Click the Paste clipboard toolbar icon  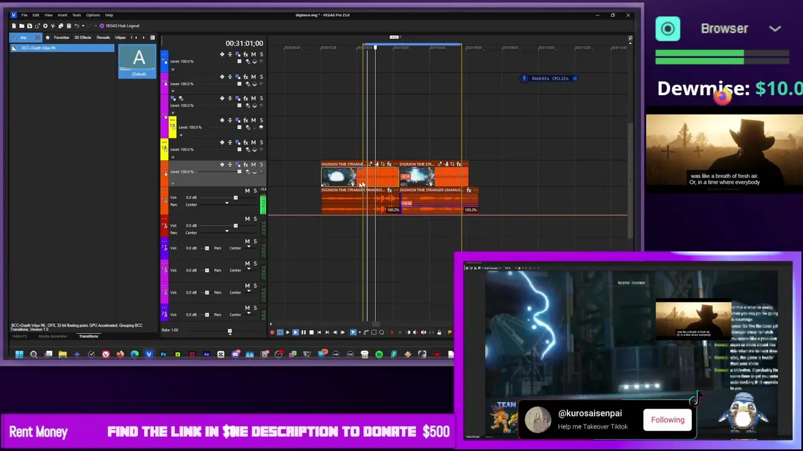tap(69, 26)
